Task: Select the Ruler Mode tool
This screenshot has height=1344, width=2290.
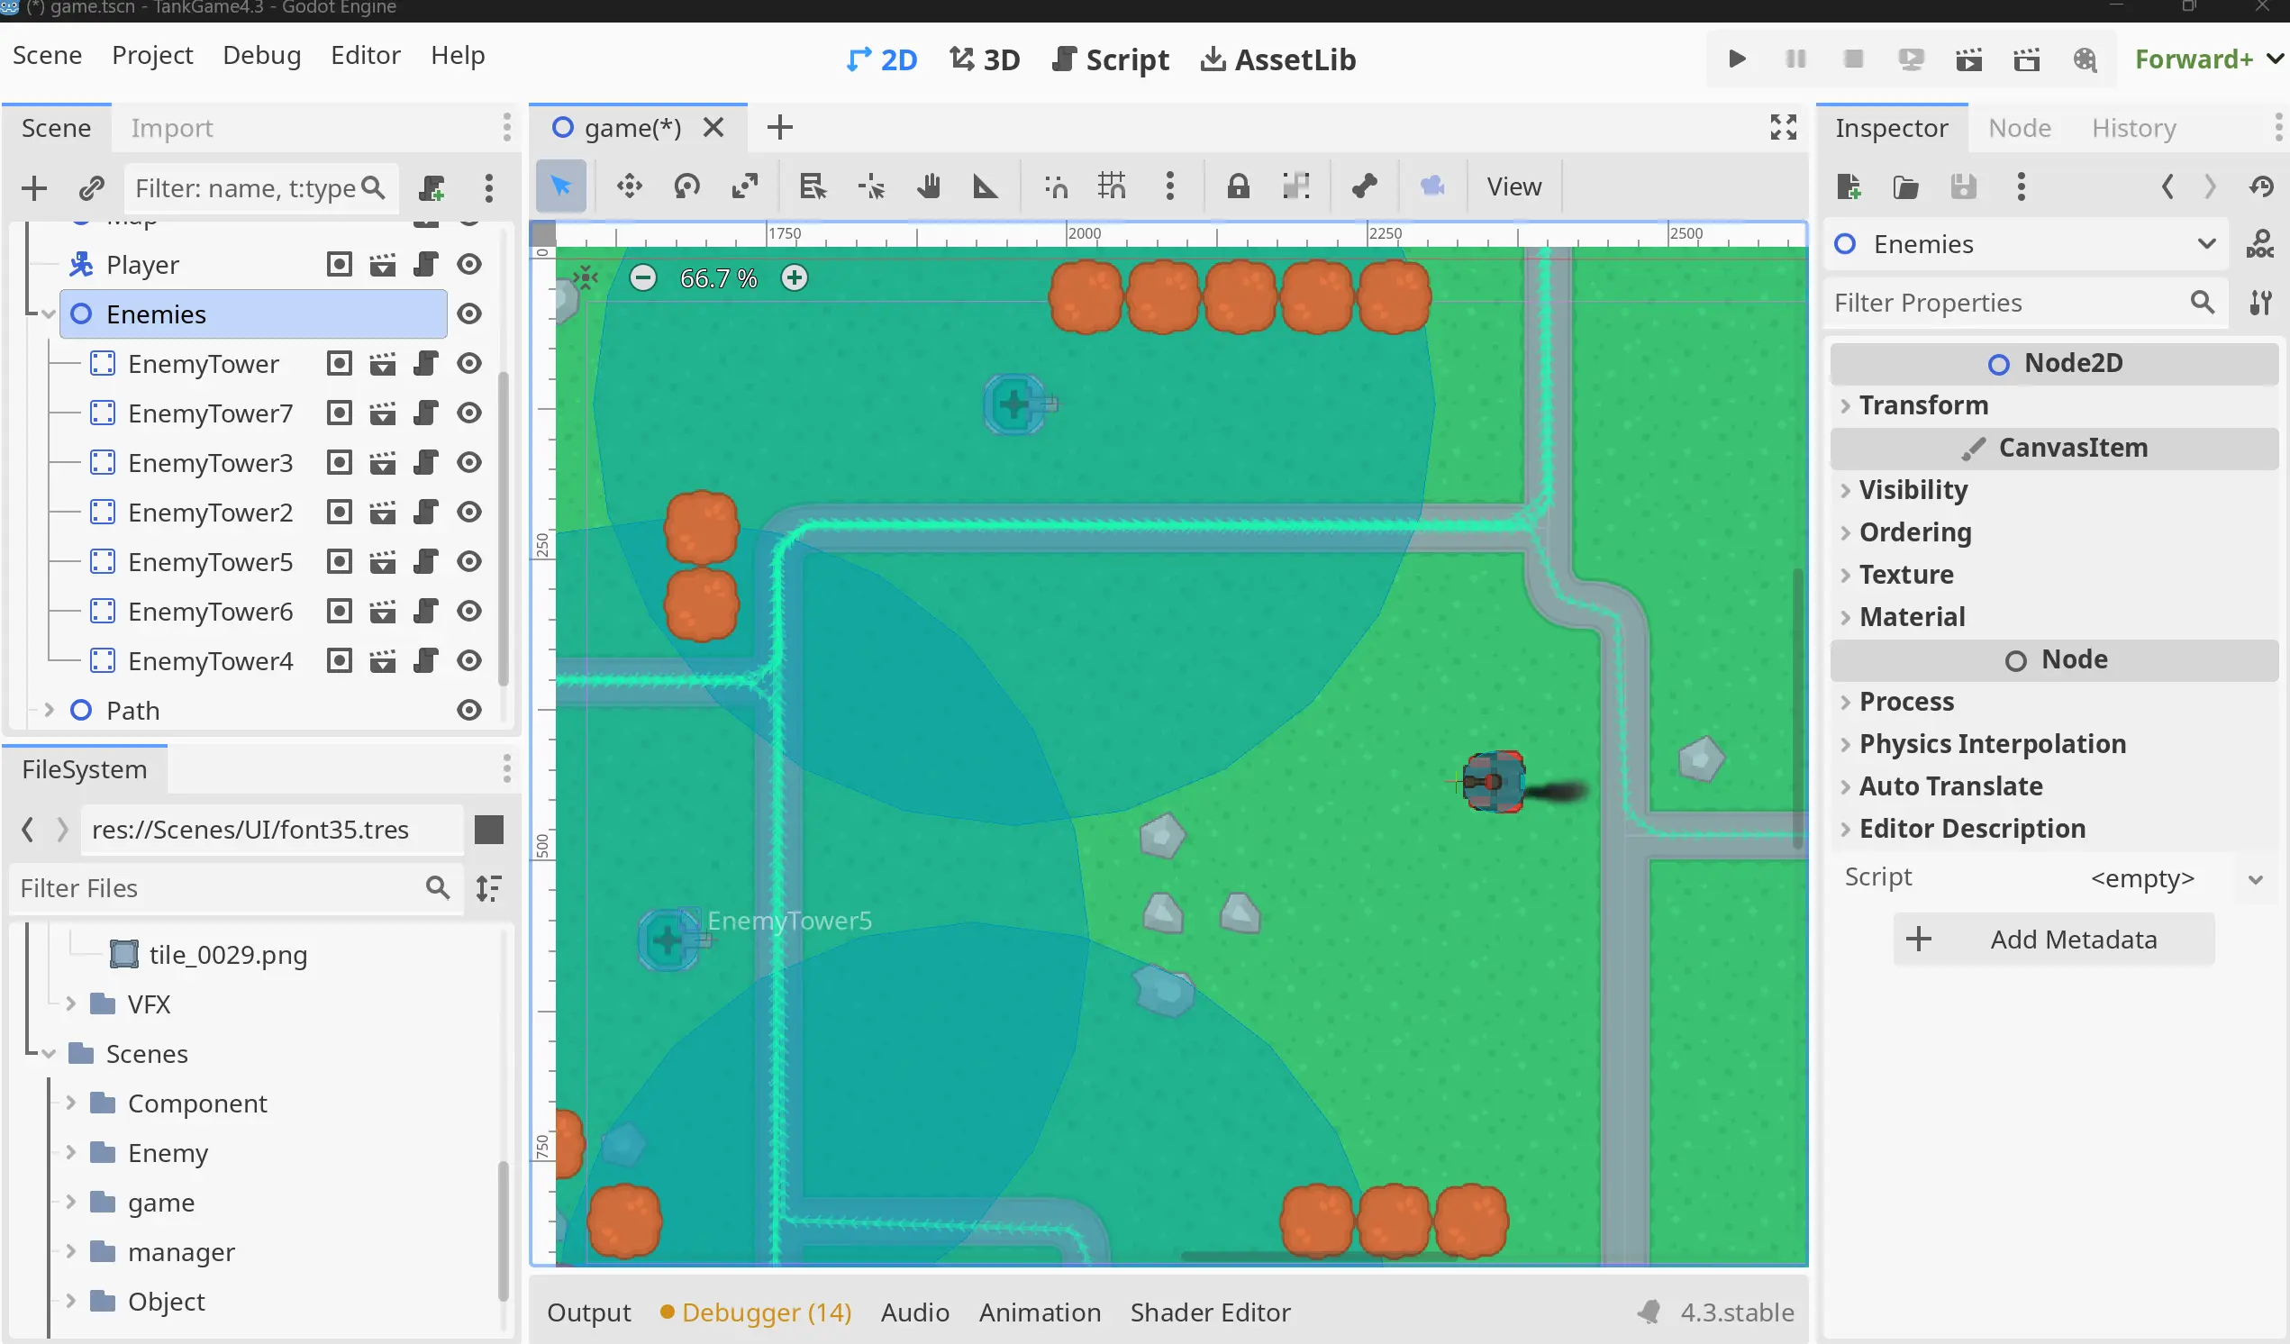Action: pyautogui.click(x=985, y=186)
